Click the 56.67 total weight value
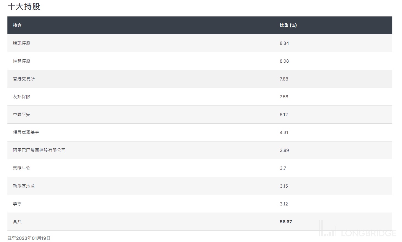Screen dimensions: 402x242 [x=286, y=222]
